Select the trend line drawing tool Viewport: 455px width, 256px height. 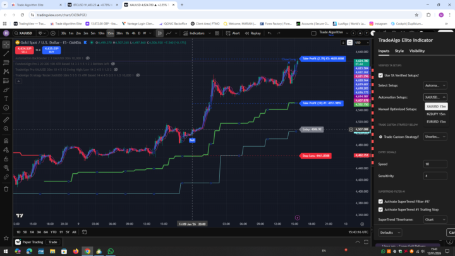6,53
